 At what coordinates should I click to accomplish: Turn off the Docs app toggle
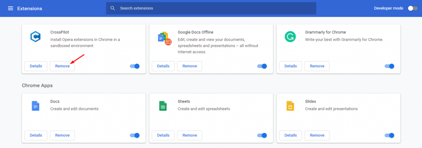[x=135, y=136]
